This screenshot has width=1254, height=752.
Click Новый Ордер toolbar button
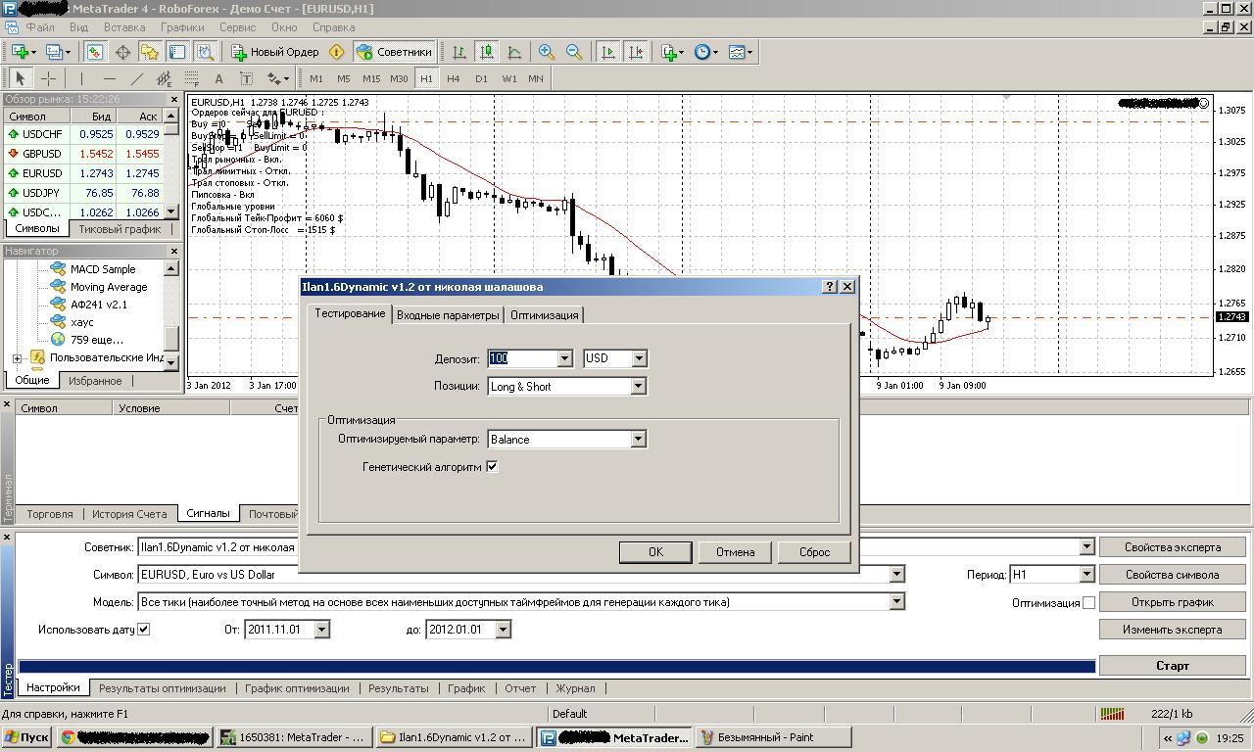click(274, 52)
